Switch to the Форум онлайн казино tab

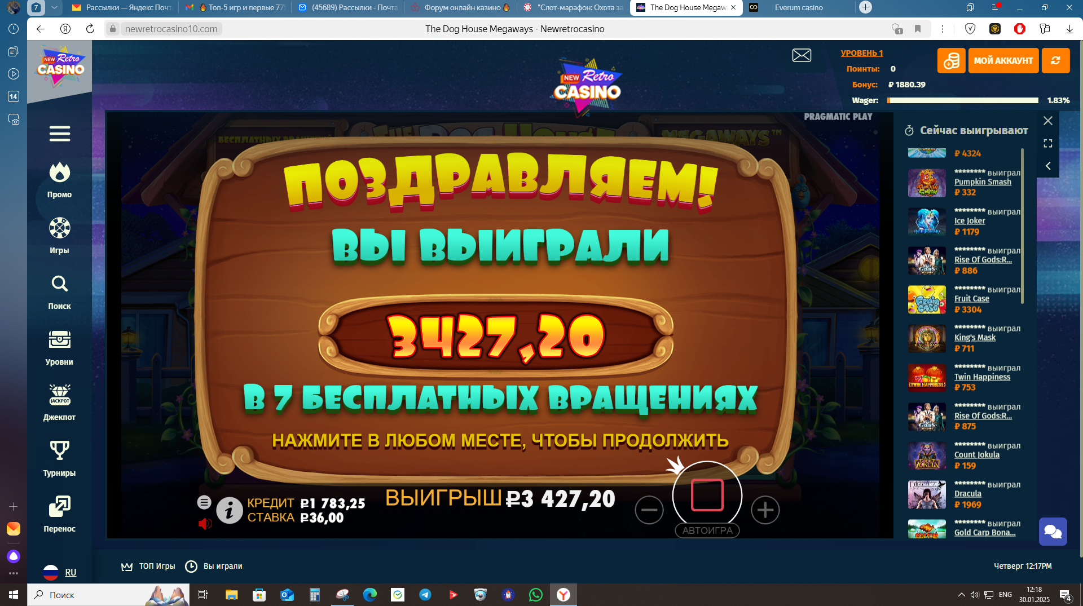(461, 7)
